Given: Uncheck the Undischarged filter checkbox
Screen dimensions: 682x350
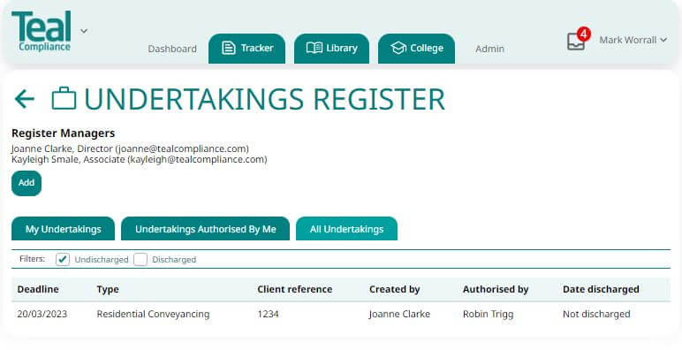Looking at the screenshot, I should pyautogui.click(x=63, y=260).
